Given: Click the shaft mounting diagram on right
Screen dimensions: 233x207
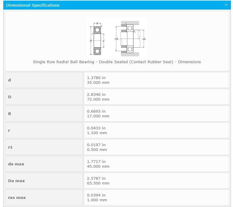Looking at the screenshot, I should coord(130,39).
